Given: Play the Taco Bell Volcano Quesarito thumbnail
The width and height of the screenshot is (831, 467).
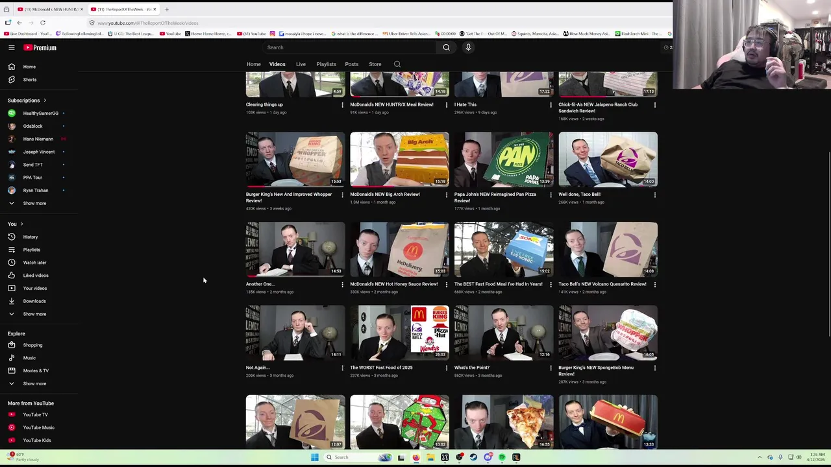Looking at the screenshot, I should tap(608, 249).
